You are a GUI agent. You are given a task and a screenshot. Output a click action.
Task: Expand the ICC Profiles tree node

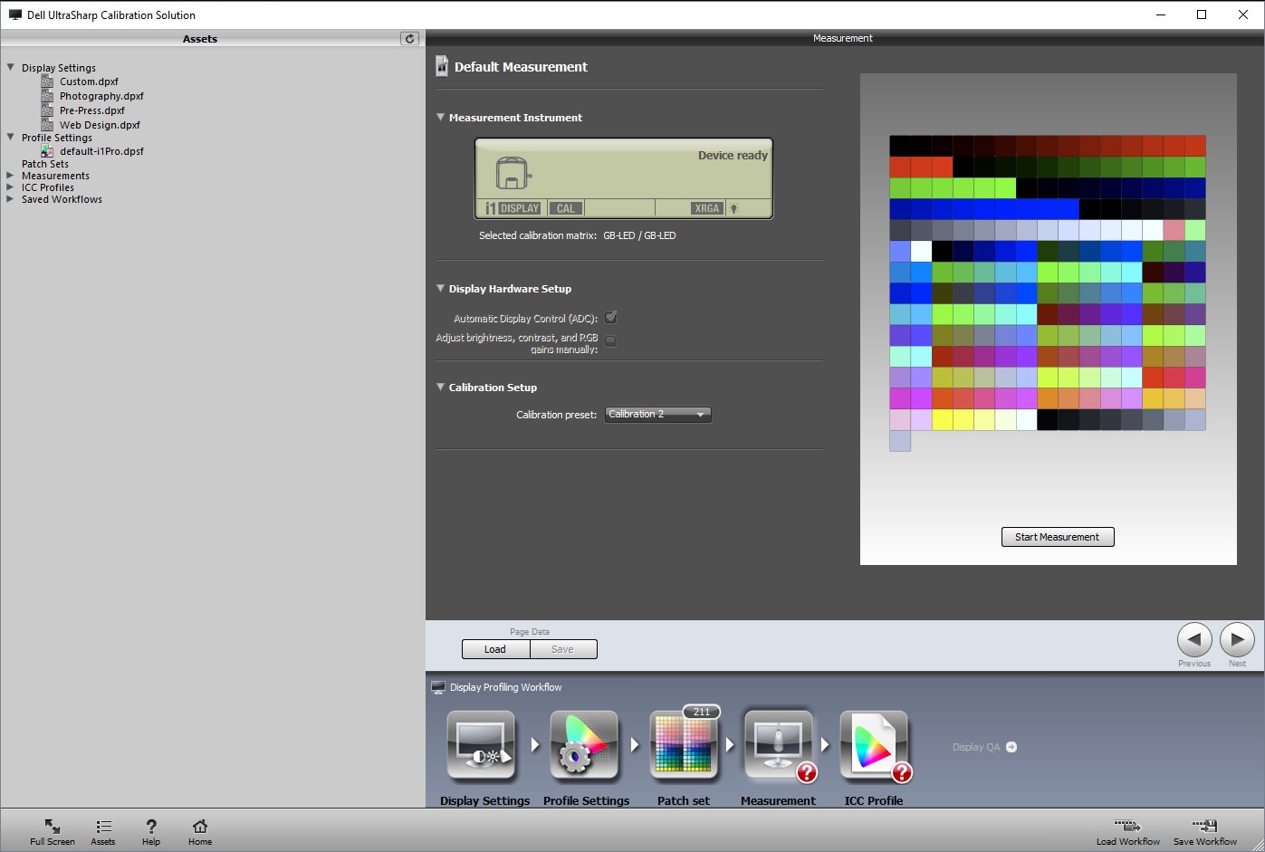tap(10, 187)
